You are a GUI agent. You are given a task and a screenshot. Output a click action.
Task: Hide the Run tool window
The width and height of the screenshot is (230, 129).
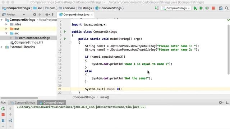[227, 102]
